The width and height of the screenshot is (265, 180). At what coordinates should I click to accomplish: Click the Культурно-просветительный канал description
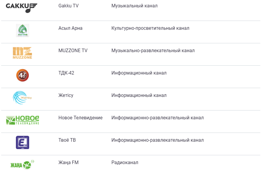[x=150, y=28]
